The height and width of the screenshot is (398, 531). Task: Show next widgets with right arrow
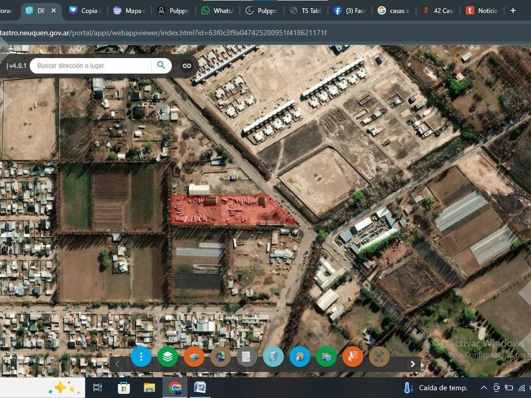click(x=412, y=364)
